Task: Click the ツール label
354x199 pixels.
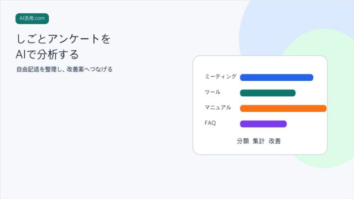Action: (212, 92)
